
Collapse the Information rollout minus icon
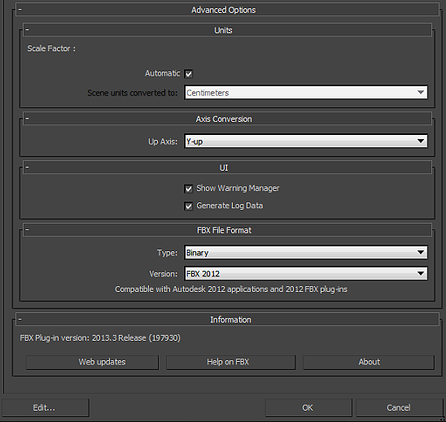pos(20,319)
